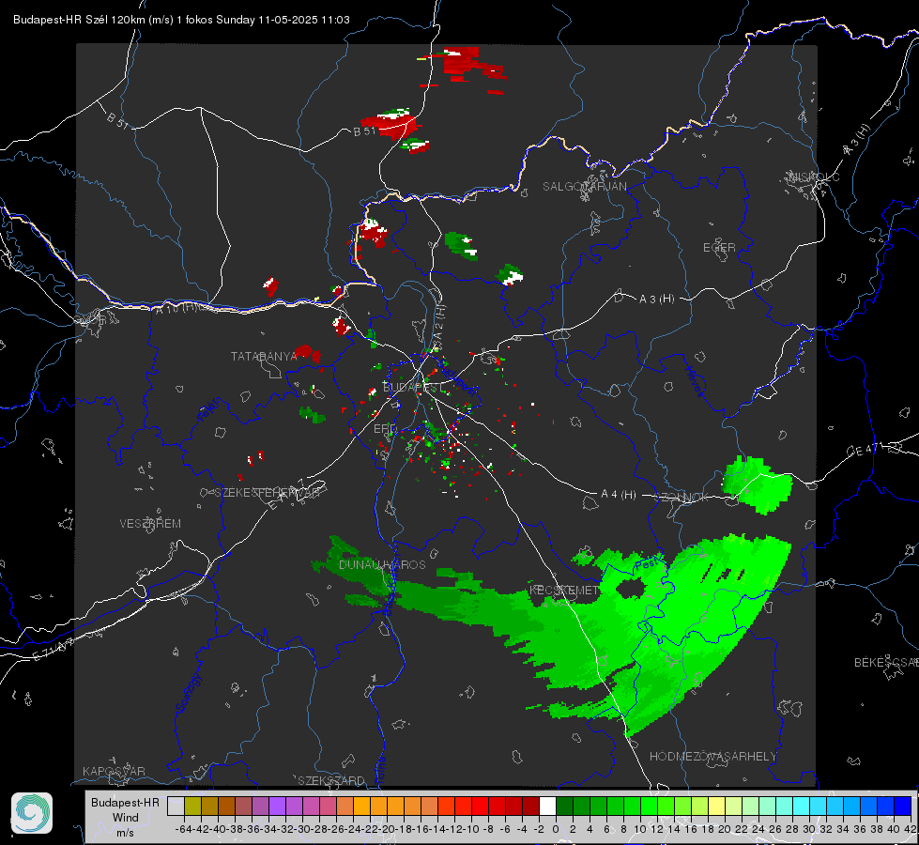Screen dimensions: 919x845
Task: Select the blue 'Somogy' county label
Action: (x=188, y=693)
